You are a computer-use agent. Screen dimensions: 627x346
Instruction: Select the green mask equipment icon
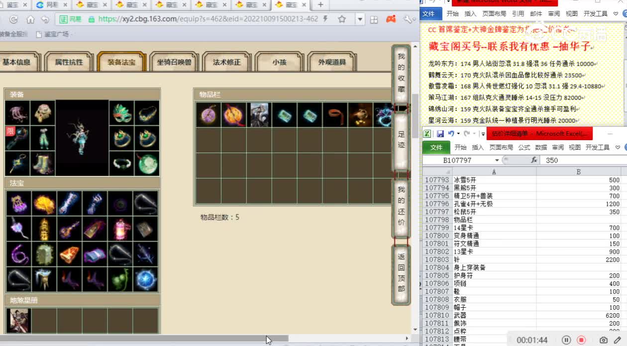click(121, 113)
